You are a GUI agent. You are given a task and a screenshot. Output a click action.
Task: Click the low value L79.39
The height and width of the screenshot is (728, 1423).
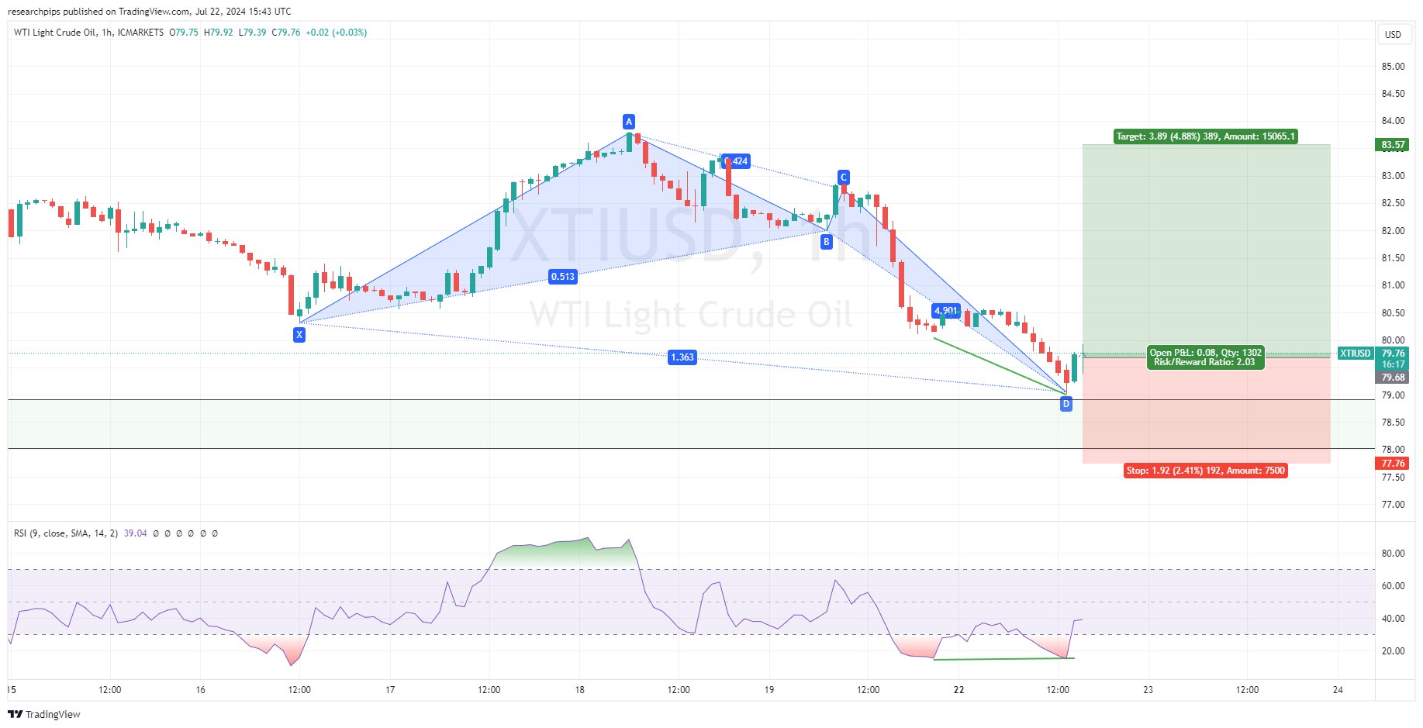tap(252, 33)
